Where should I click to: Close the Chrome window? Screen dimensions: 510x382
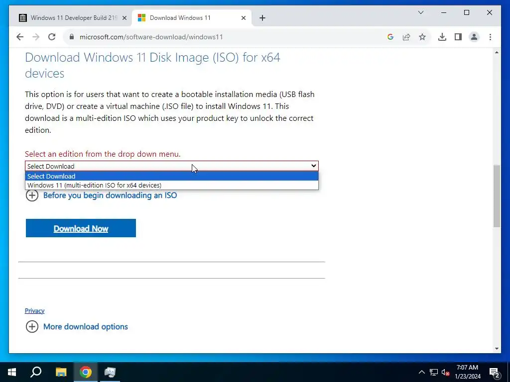(x=489, y=12)
